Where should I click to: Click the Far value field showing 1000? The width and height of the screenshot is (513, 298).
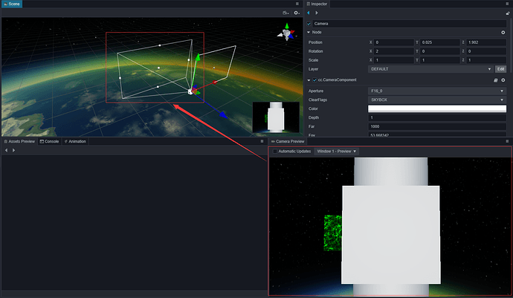click(437, 126)
